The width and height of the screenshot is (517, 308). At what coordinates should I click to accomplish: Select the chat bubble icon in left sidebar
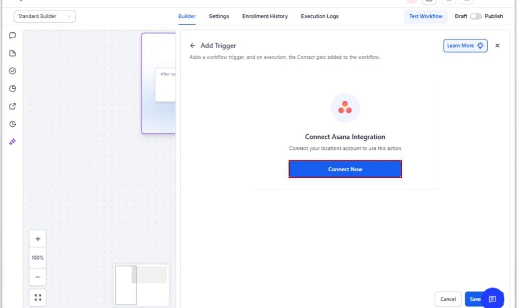coord(12,35)
